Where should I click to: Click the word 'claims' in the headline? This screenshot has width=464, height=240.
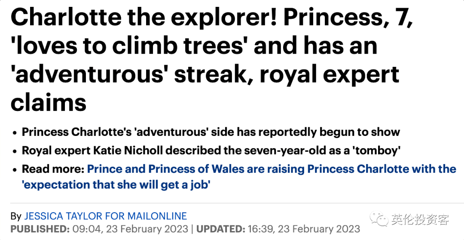coord(49,103)
